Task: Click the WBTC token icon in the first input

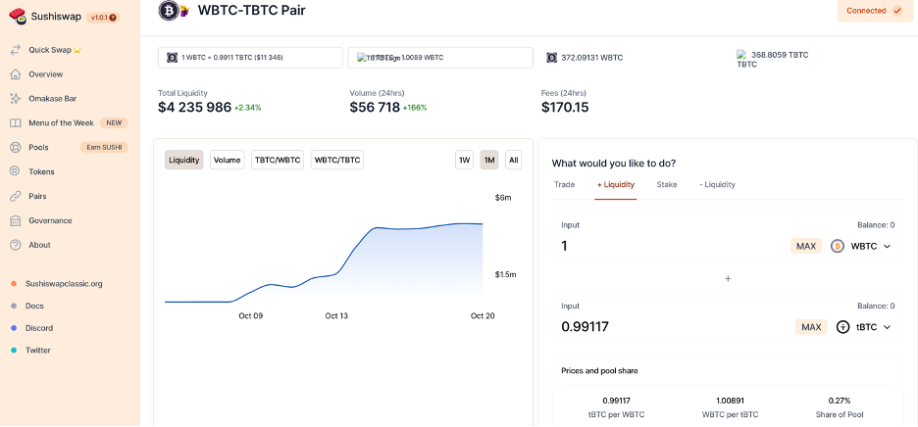Action: coord(838,246)
